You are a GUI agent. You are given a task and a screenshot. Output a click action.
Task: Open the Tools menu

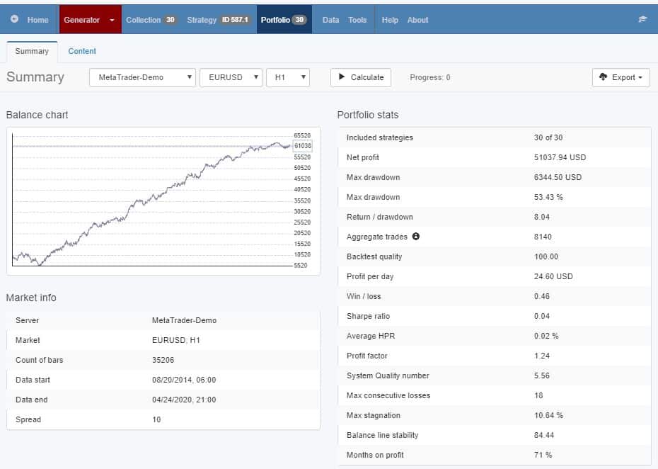click(357, 19)
